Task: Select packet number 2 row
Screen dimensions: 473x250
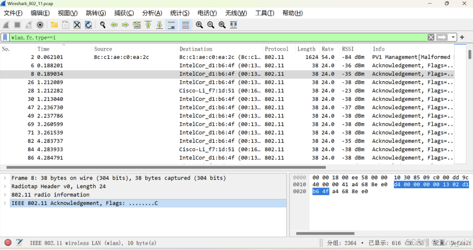Action: (227, 57)
